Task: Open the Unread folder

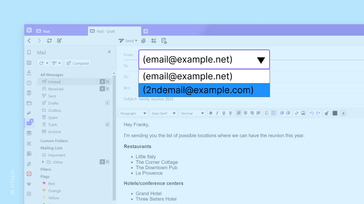Action: [x=74, y=82]
